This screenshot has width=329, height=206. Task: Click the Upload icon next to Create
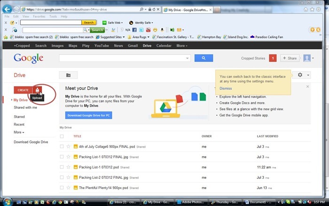click(x=37, y=90)
